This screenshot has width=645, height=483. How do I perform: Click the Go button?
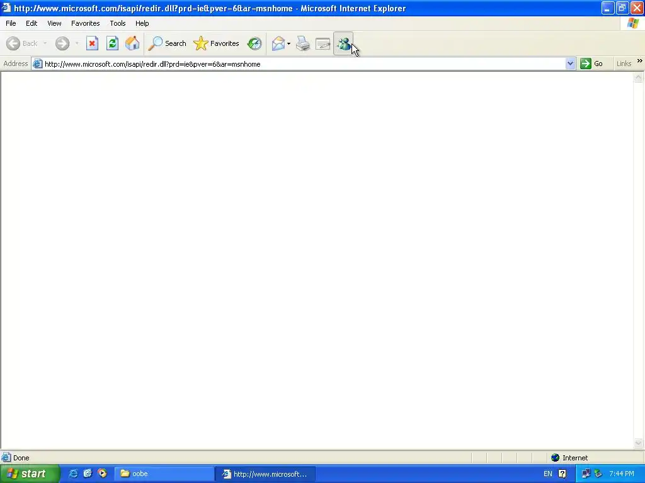591,64
